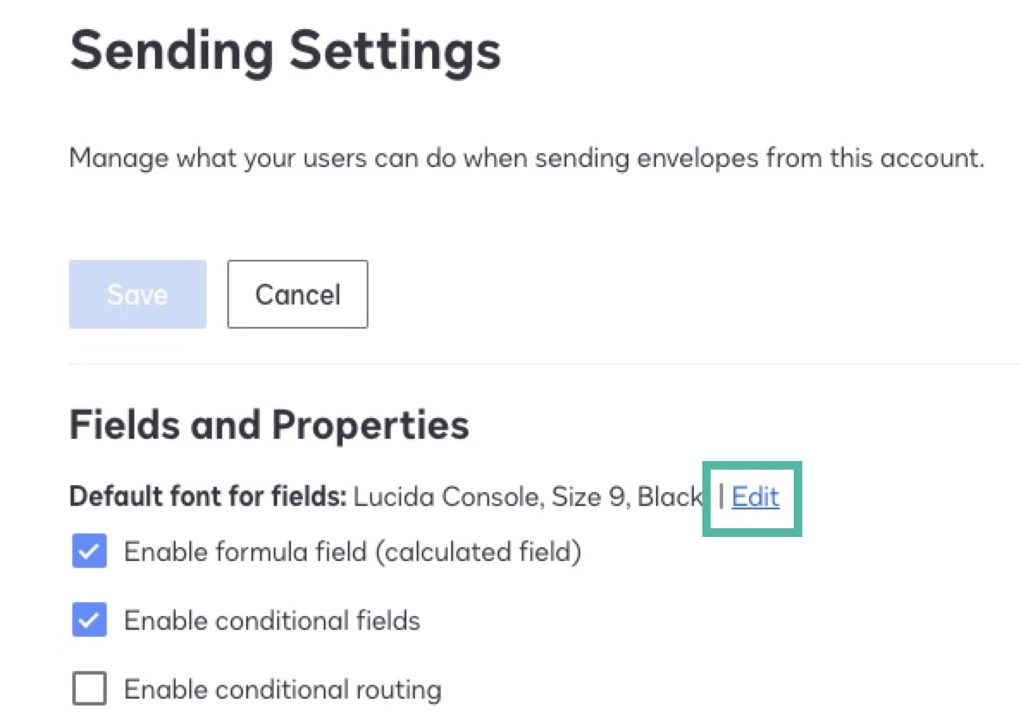
Task: Check the conditional routing checkbox
Action: pos(89,688)
